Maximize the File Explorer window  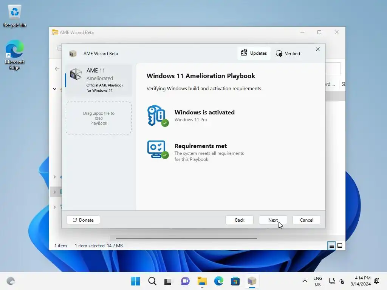pyautogui.click(x=319, y=32)
